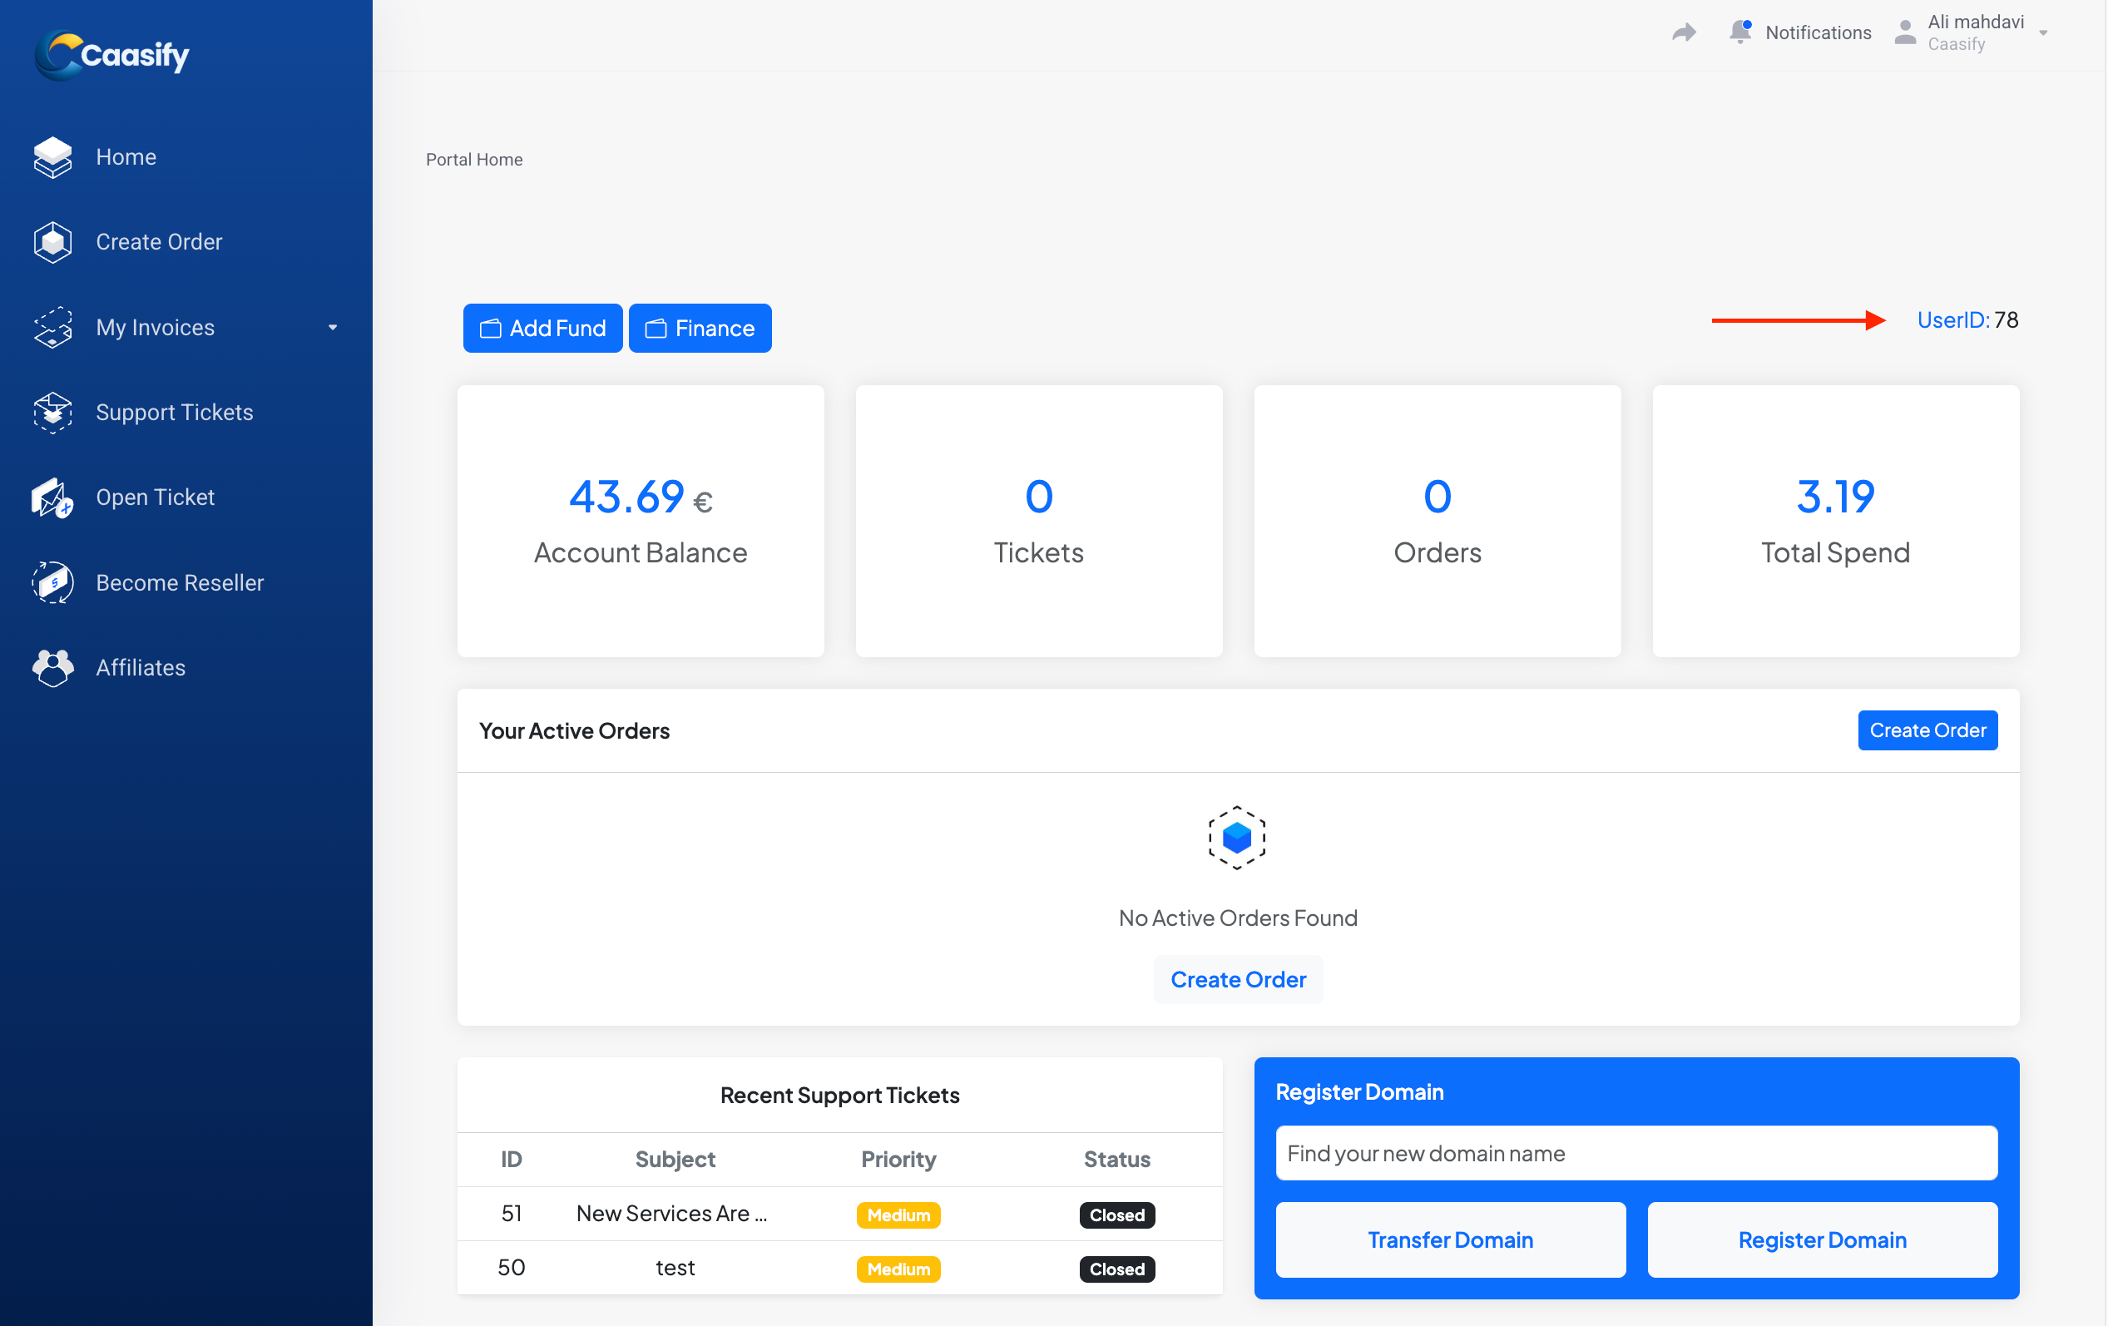Click the Support Tickets sidebar icon
The height and width of the screenshot is (1326, 2108).
click(52, 413)
